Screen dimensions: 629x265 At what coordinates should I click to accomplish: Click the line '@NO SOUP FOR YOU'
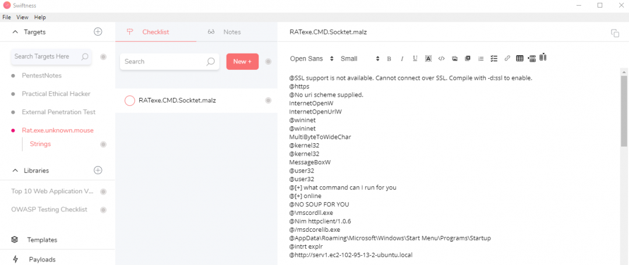[319, 204]
